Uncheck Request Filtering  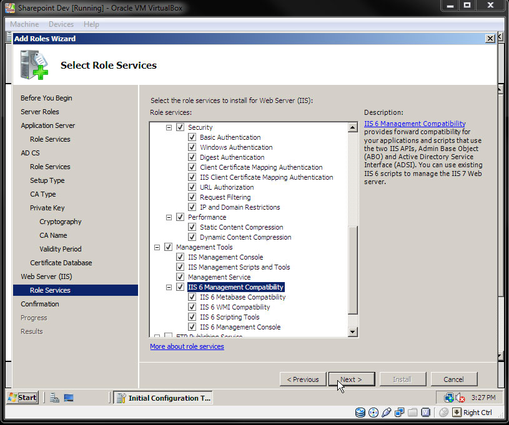coord(192,197)
